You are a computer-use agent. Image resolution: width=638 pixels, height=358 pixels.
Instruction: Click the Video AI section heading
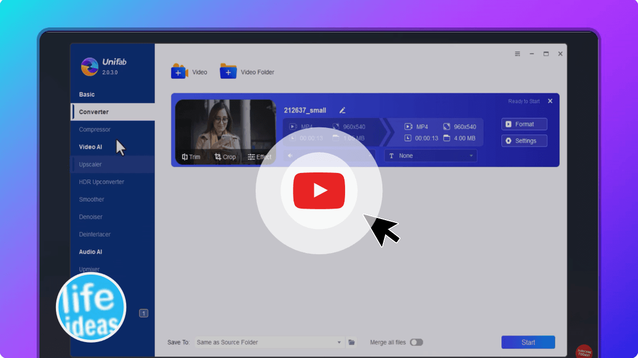click(91, 147)
